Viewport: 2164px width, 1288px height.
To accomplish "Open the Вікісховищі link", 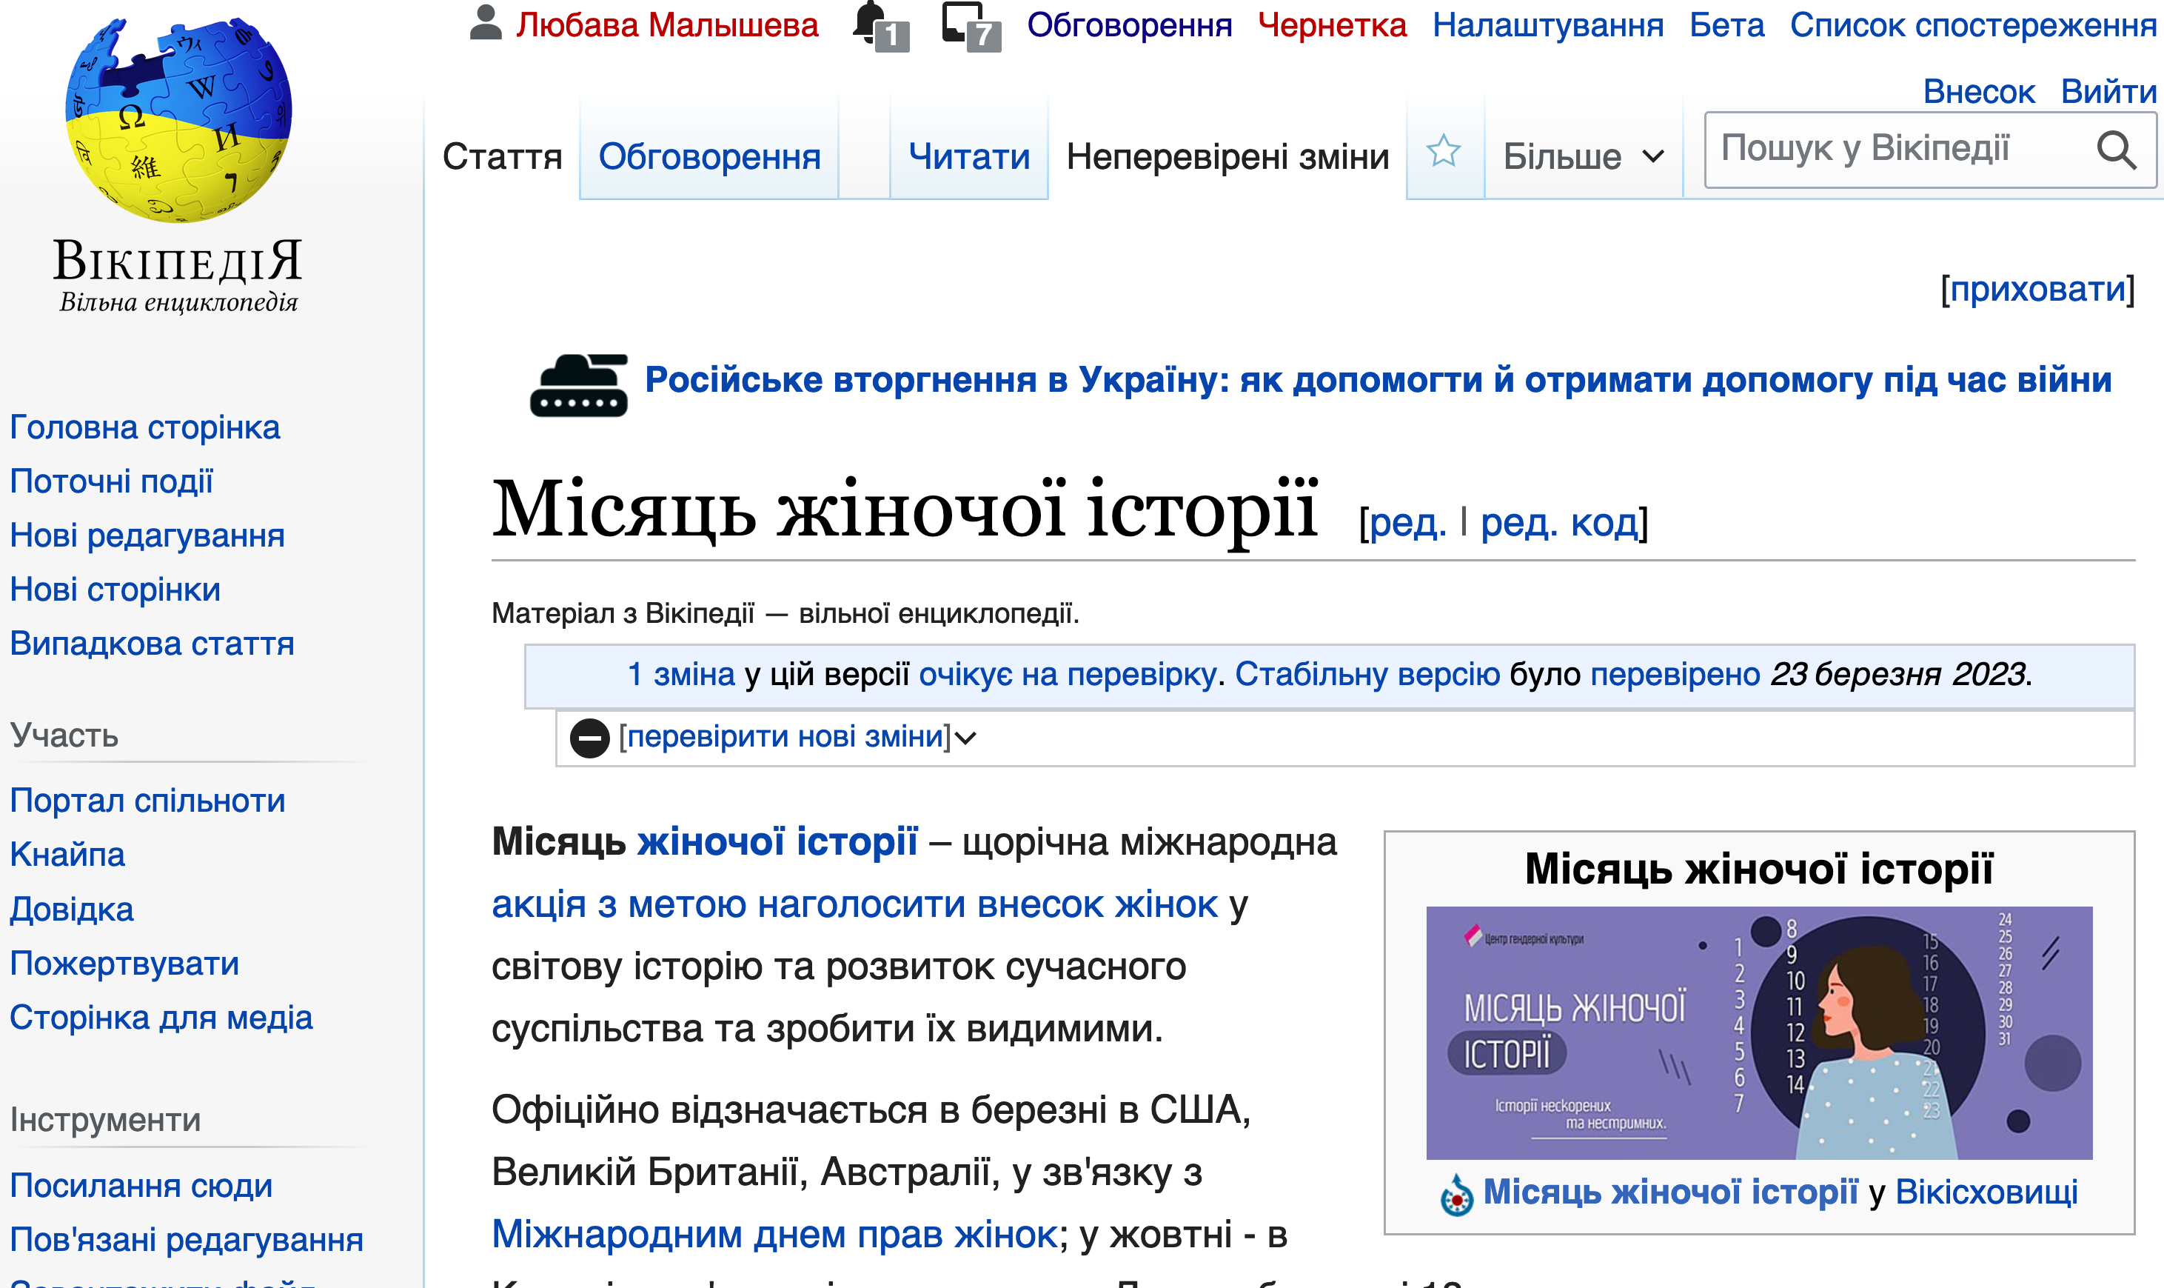I will click(1986, 1192).
